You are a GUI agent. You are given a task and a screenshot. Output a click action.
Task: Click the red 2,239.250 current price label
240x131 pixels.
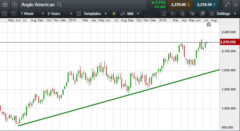coord(228,42)
